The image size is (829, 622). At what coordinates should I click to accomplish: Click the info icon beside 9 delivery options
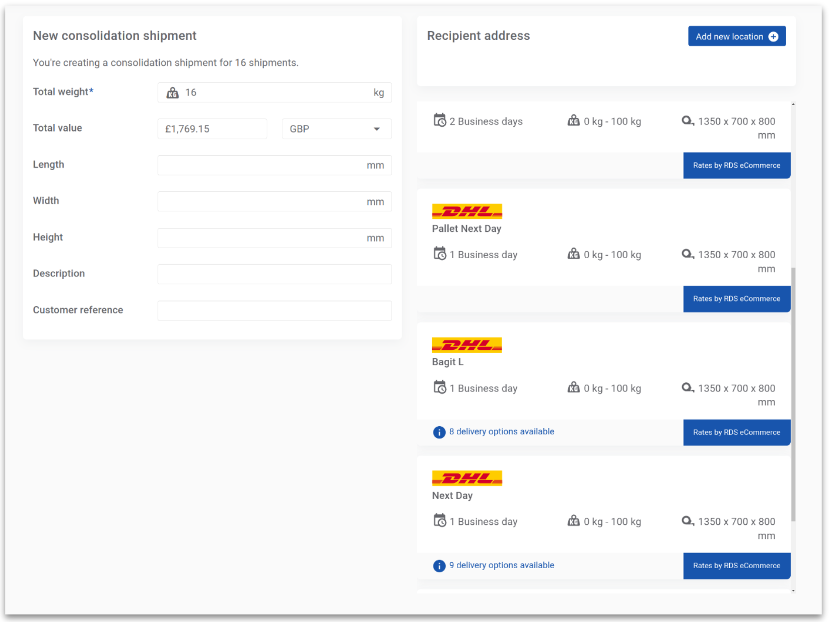439,566
